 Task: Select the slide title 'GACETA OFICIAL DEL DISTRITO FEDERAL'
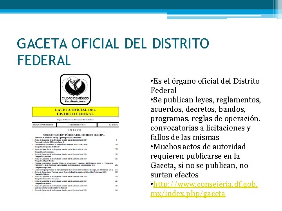(x=113, y=52)
